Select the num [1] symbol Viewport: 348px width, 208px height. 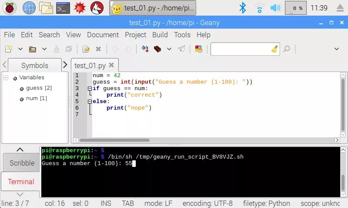37,98
